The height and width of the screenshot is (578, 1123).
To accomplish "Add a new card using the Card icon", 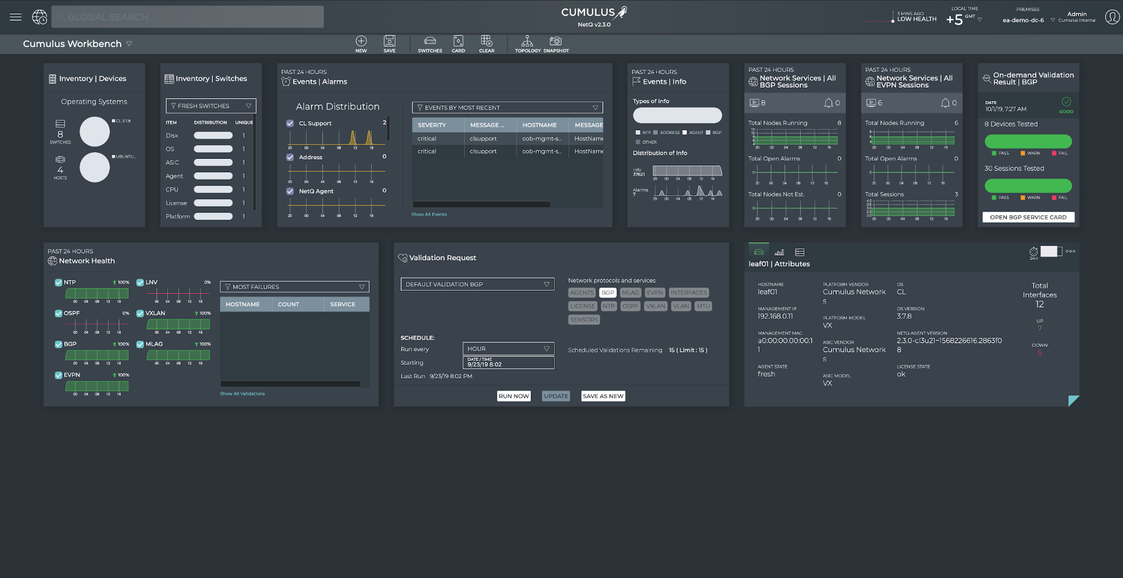I will [458, 44].
